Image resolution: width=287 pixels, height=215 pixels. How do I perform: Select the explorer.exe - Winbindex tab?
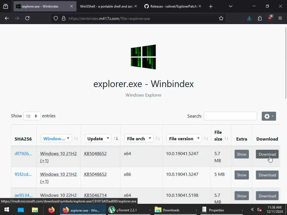click(x=45, y=6)
